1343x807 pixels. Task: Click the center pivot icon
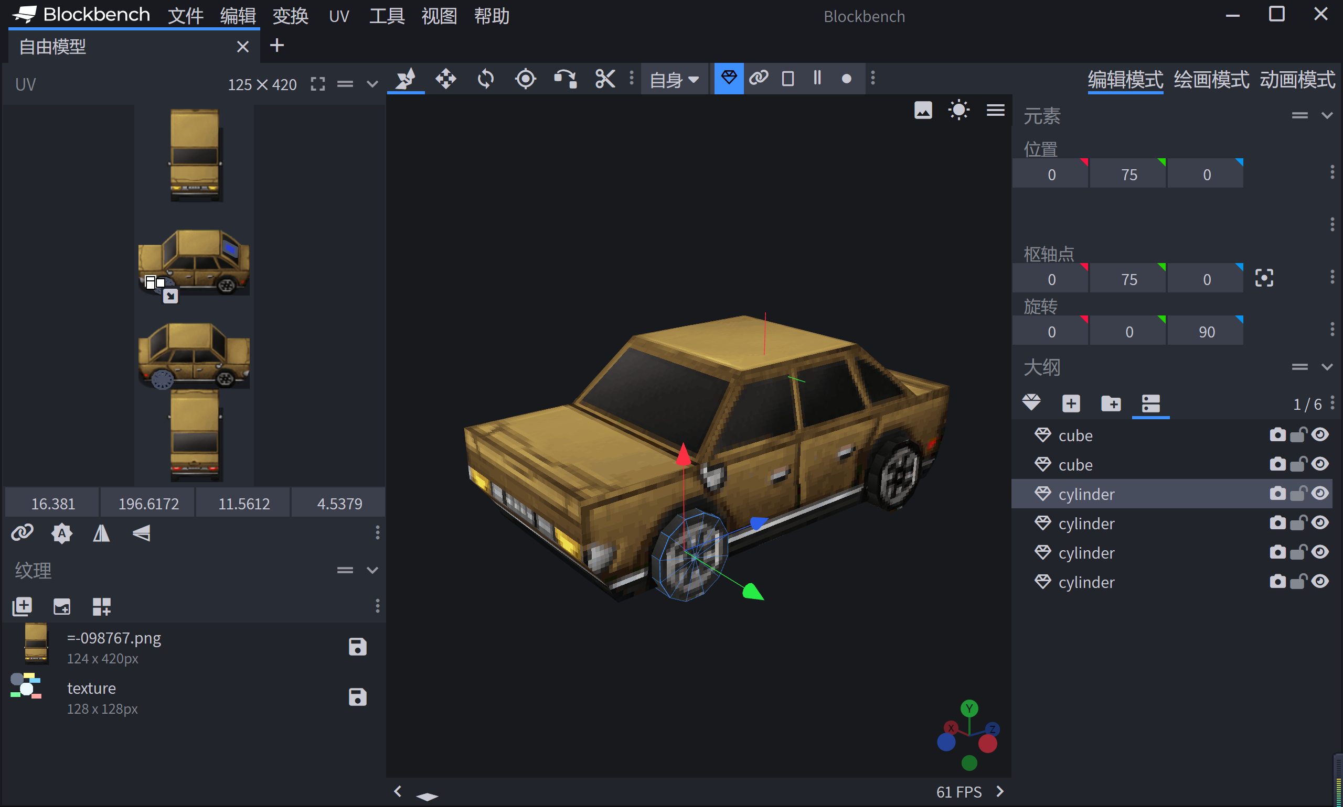[1264, 278]
